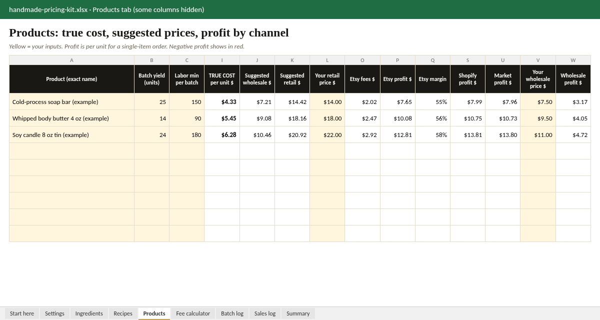Viewport: 600px width, 320px height.
Task: Click wholesale profit $4.72 cell
Action: coord(573,134)
